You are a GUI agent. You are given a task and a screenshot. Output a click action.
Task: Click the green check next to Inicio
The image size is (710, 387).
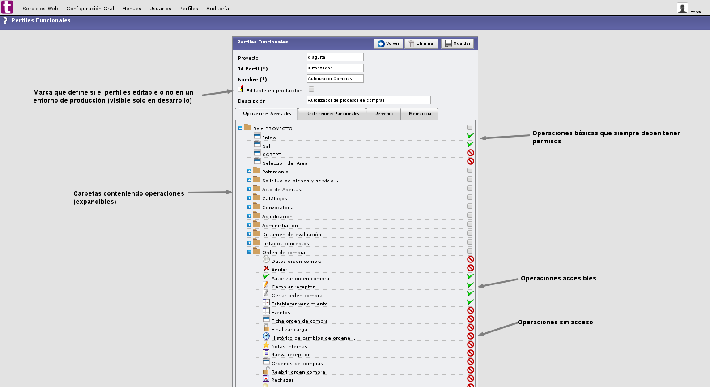coord(470,136)
